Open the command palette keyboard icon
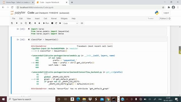Viewport: 181px width, 102px height. pyautogui.click(x=82, y=23)
